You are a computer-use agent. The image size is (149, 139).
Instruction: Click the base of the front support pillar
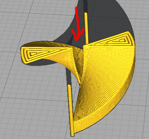coord(72,134)
